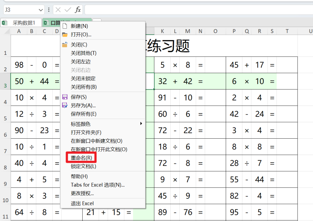Click cell A2 containing 98
The width and height of the screenshot is (313, 221).
19,65
